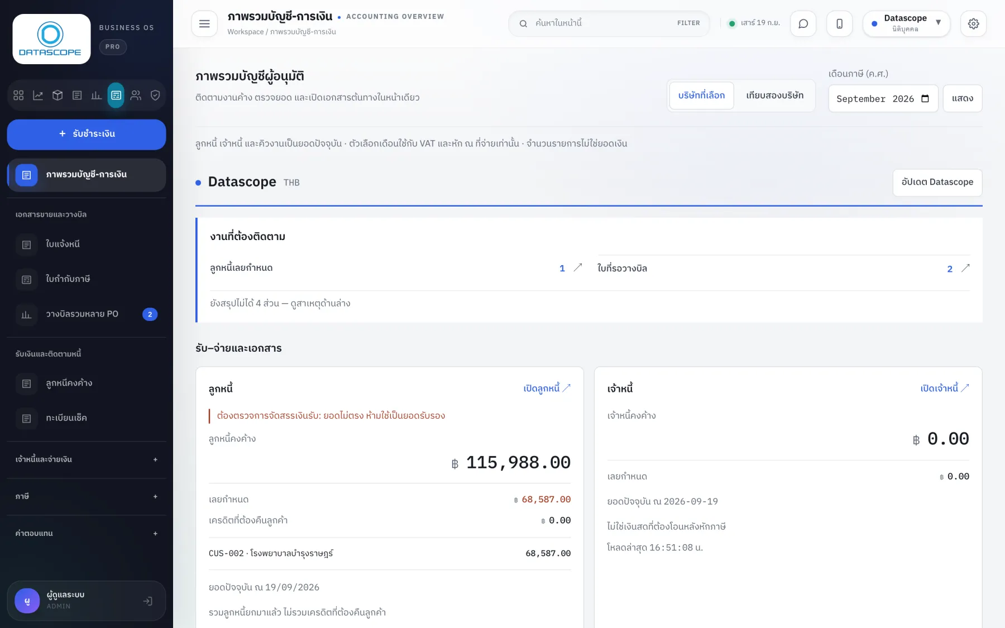Click the sign-out arrow icon
The width and height of the screenshot is (1005, 628).
tap(147, 601)
